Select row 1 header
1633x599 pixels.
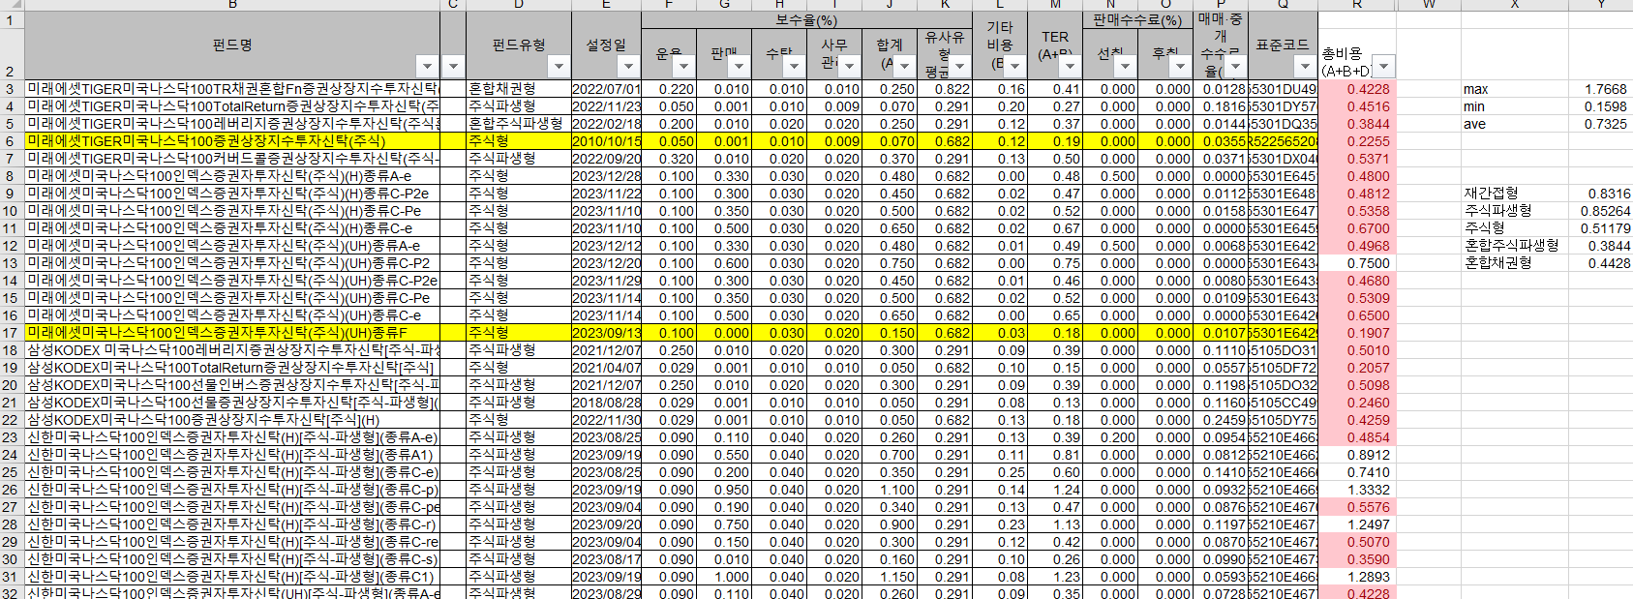[12, 19]
